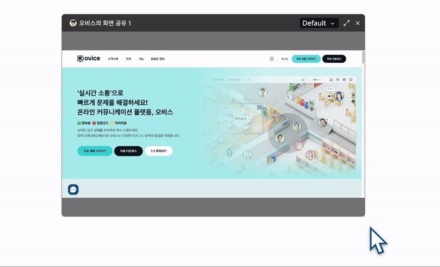Screen dimensions: 440x267
Task: Click the 접속중 status label
Action: (x=84, y=123)
